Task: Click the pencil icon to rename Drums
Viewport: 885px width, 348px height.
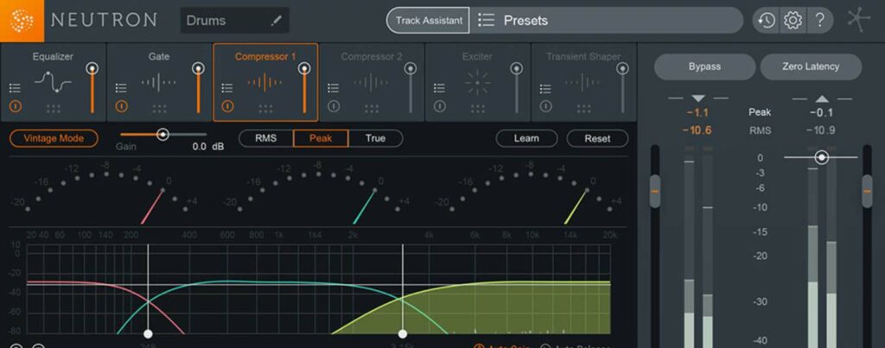Action: click(277, 20)
